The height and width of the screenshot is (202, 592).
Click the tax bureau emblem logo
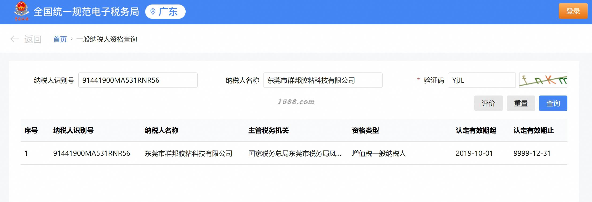[x=22, y=11]
